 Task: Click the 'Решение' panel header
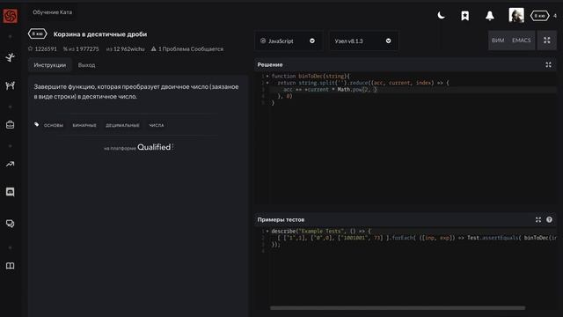click(270, 64)
